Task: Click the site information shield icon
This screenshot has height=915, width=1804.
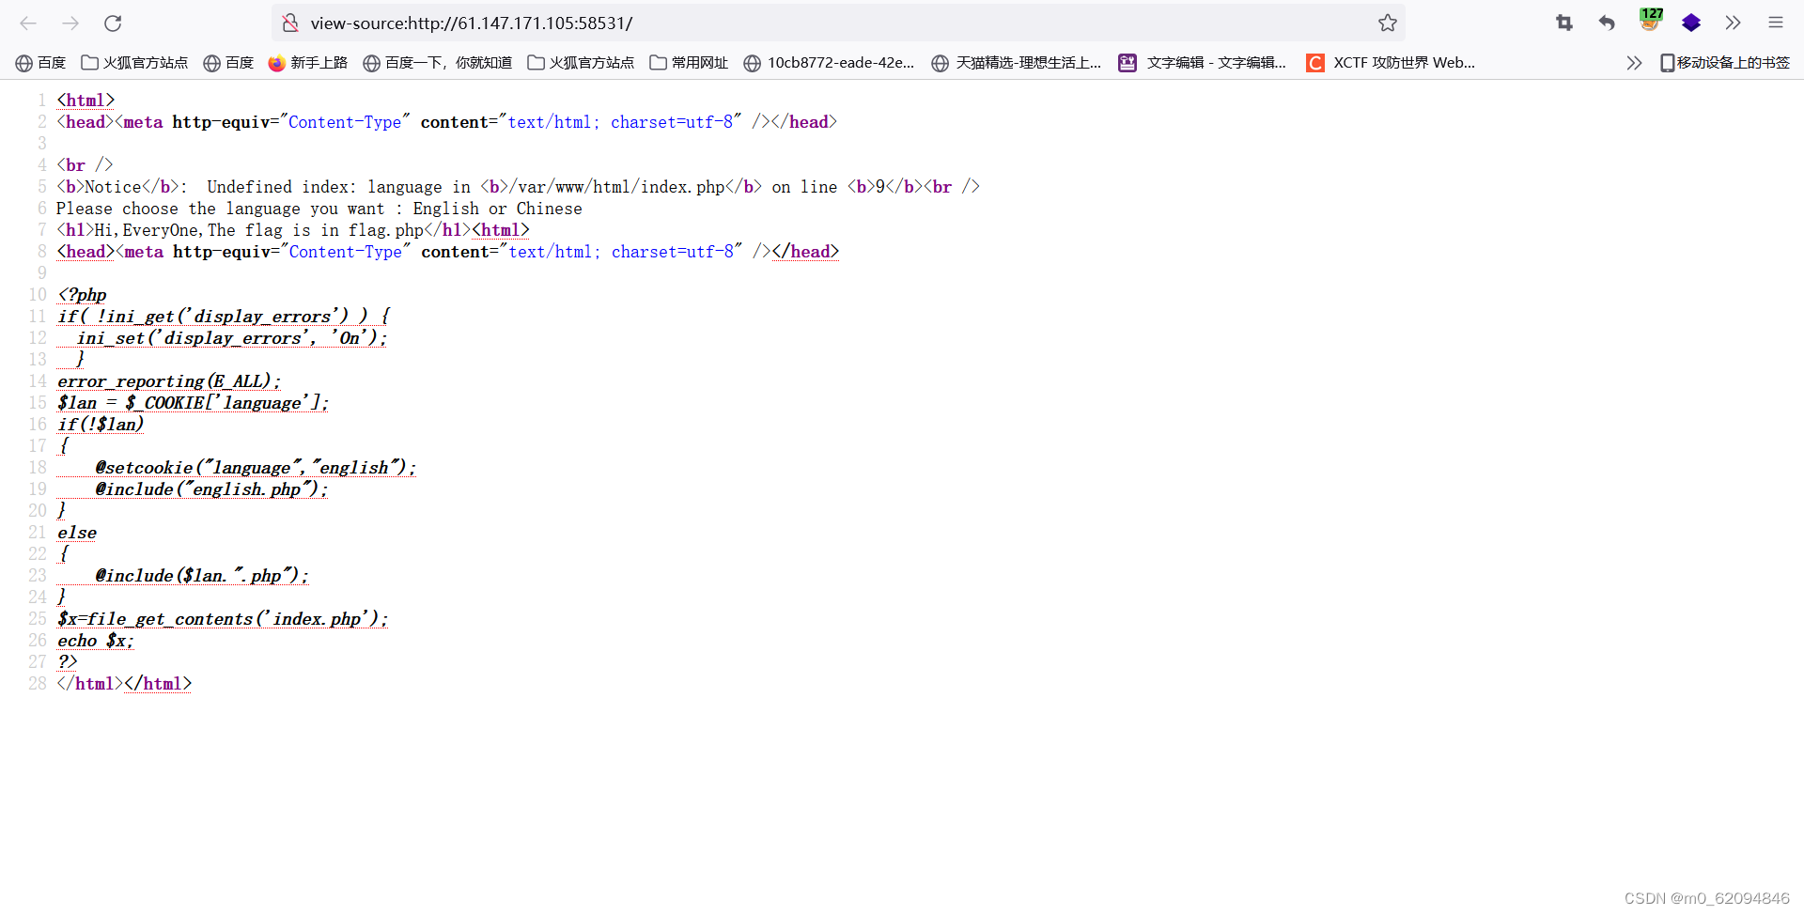Action: click(x=290, y=23)
